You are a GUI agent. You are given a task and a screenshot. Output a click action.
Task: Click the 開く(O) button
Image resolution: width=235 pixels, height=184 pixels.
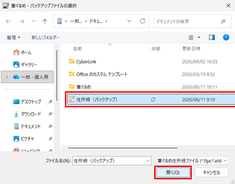[x=173, y=172]
